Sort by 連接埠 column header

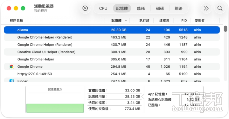[164, 21]
